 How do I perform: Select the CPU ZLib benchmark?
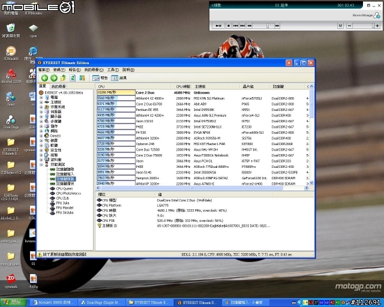pyautogui.click(x=62, y=198)
